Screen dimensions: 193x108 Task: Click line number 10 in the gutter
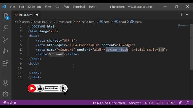pos(20,68)
